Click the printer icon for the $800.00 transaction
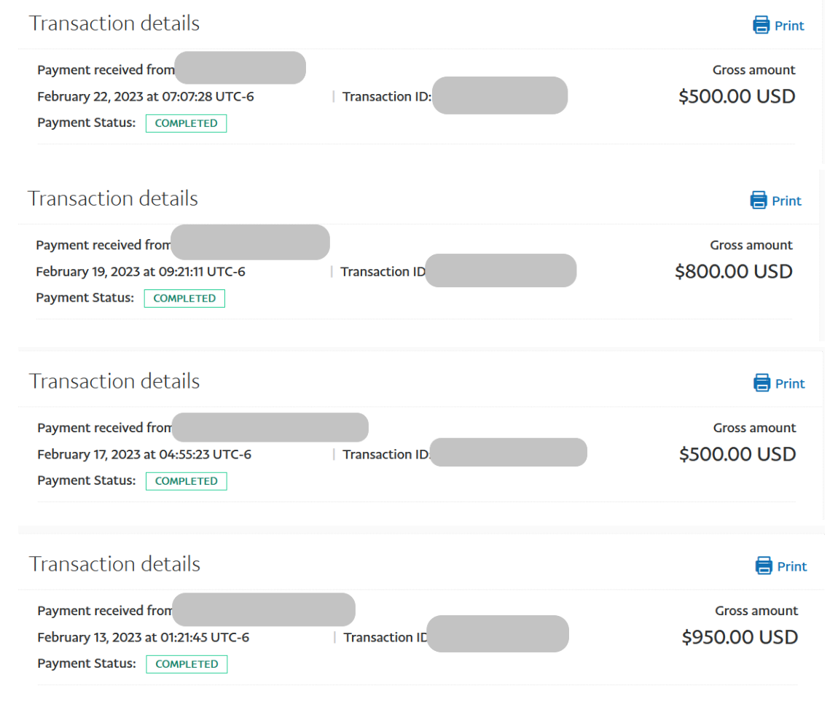Screen dimensions: 830x718 (x=759, y=200)
